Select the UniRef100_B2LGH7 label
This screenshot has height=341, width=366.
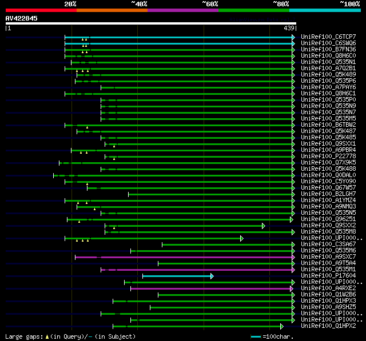click(328, 194)
